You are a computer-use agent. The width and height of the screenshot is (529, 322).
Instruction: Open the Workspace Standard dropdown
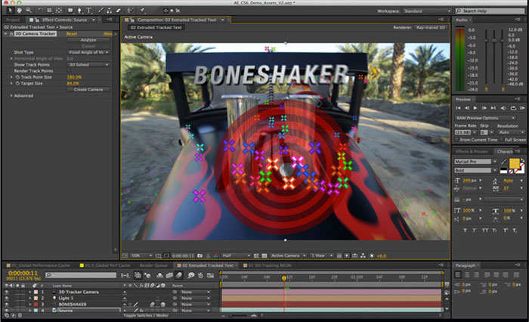[426, 11]
